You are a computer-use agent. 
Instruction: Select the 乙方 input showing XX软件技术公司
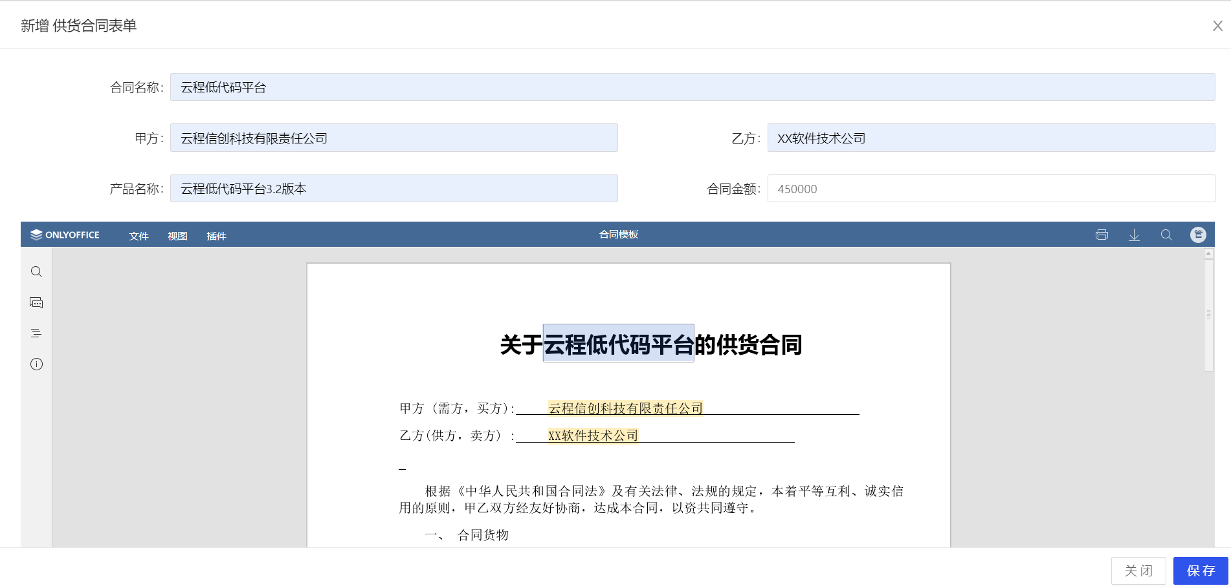point(990,138)
